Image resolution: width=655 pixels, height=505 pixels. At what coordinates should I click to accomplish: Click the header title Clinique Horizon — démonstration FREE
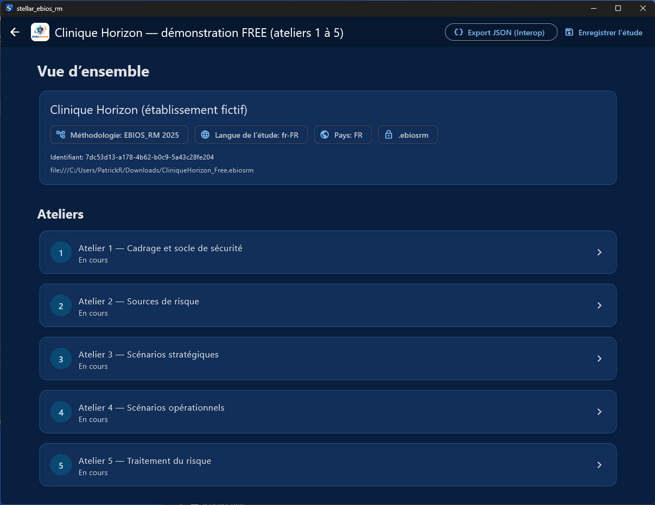click(x=199, y=33)
